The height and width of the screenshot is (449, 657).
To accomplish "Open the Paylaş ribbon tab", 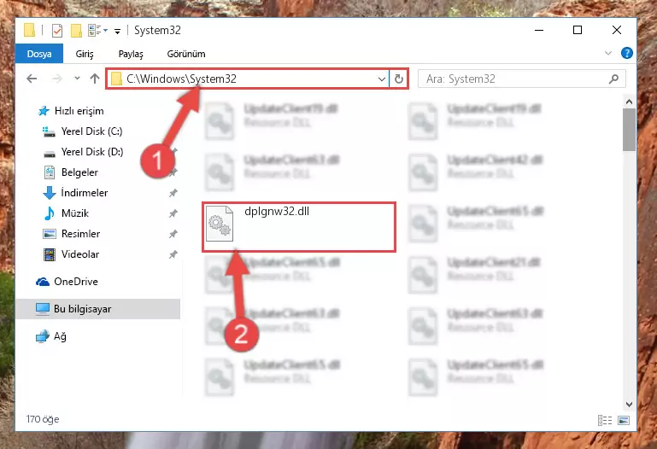I will (131, 54).
